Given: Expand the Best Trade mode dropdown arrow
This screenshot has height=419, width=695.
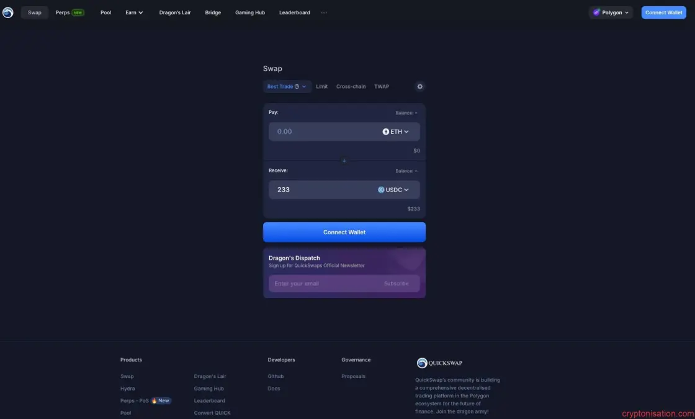Looking at the screenshot, I should [x=304, y=86].
